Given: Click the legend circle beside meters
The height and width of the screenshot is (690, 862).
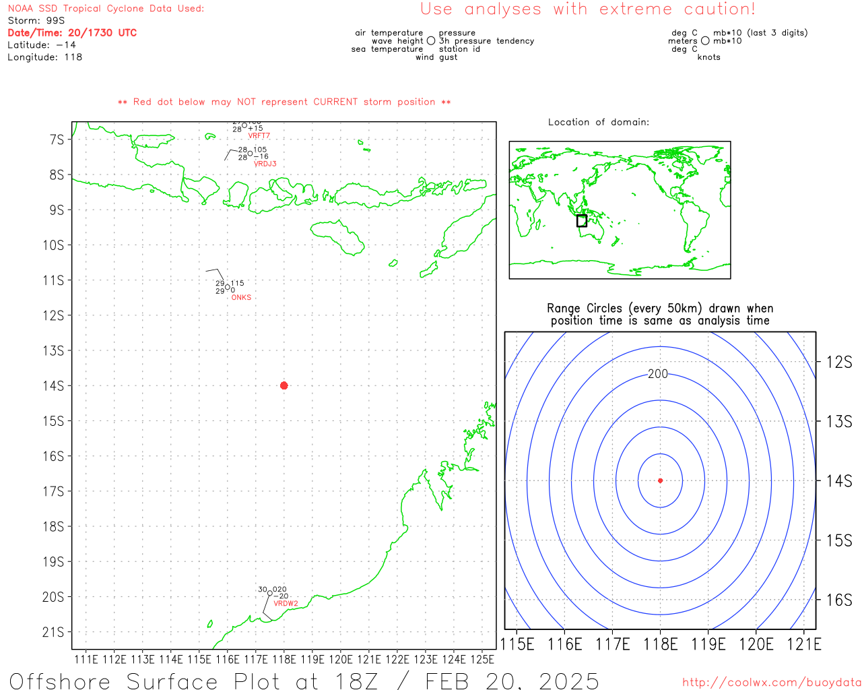Looking at the screenshot, I should (x=705, y=40).
